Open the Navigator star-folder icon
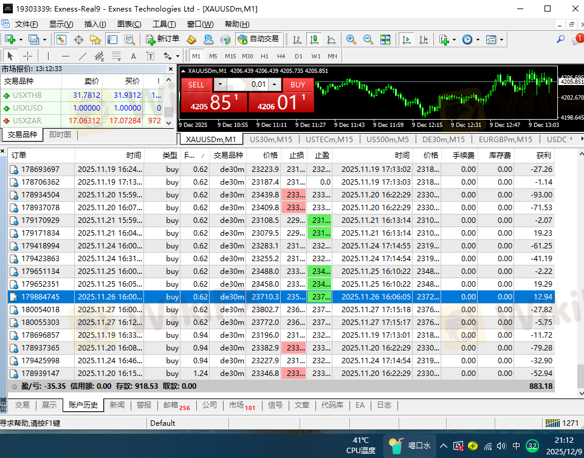This screenshot has width=584, height=458. tap(95, 39)
